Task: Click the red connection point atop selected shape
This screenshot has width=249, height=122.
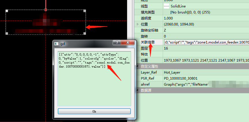Action: click(x=46, y=10)
